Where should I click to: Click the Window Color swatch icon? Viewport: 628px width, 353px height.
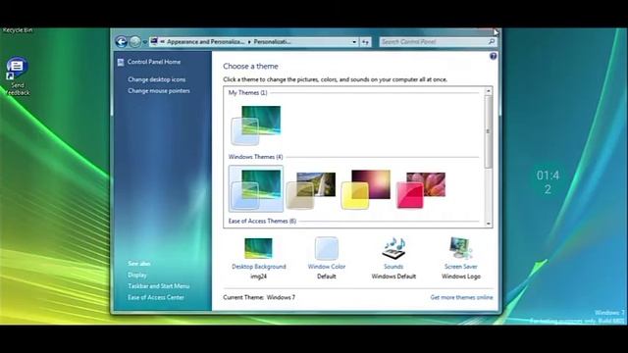[327, 248]
